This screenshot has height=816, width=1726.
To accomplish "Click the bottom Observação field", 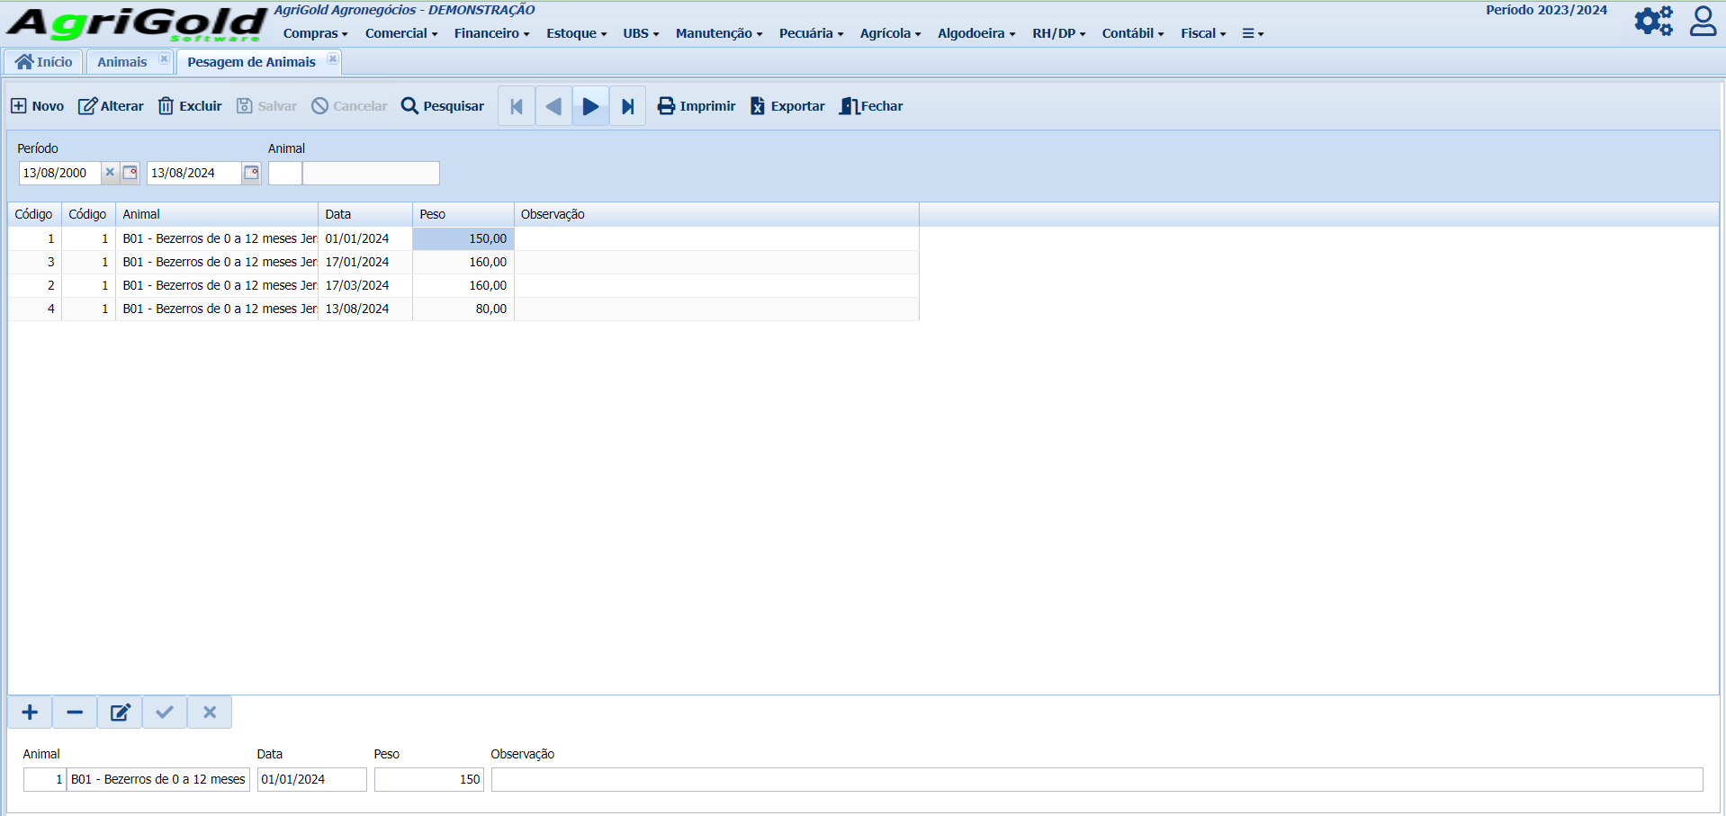I will tap(1097, 779).
